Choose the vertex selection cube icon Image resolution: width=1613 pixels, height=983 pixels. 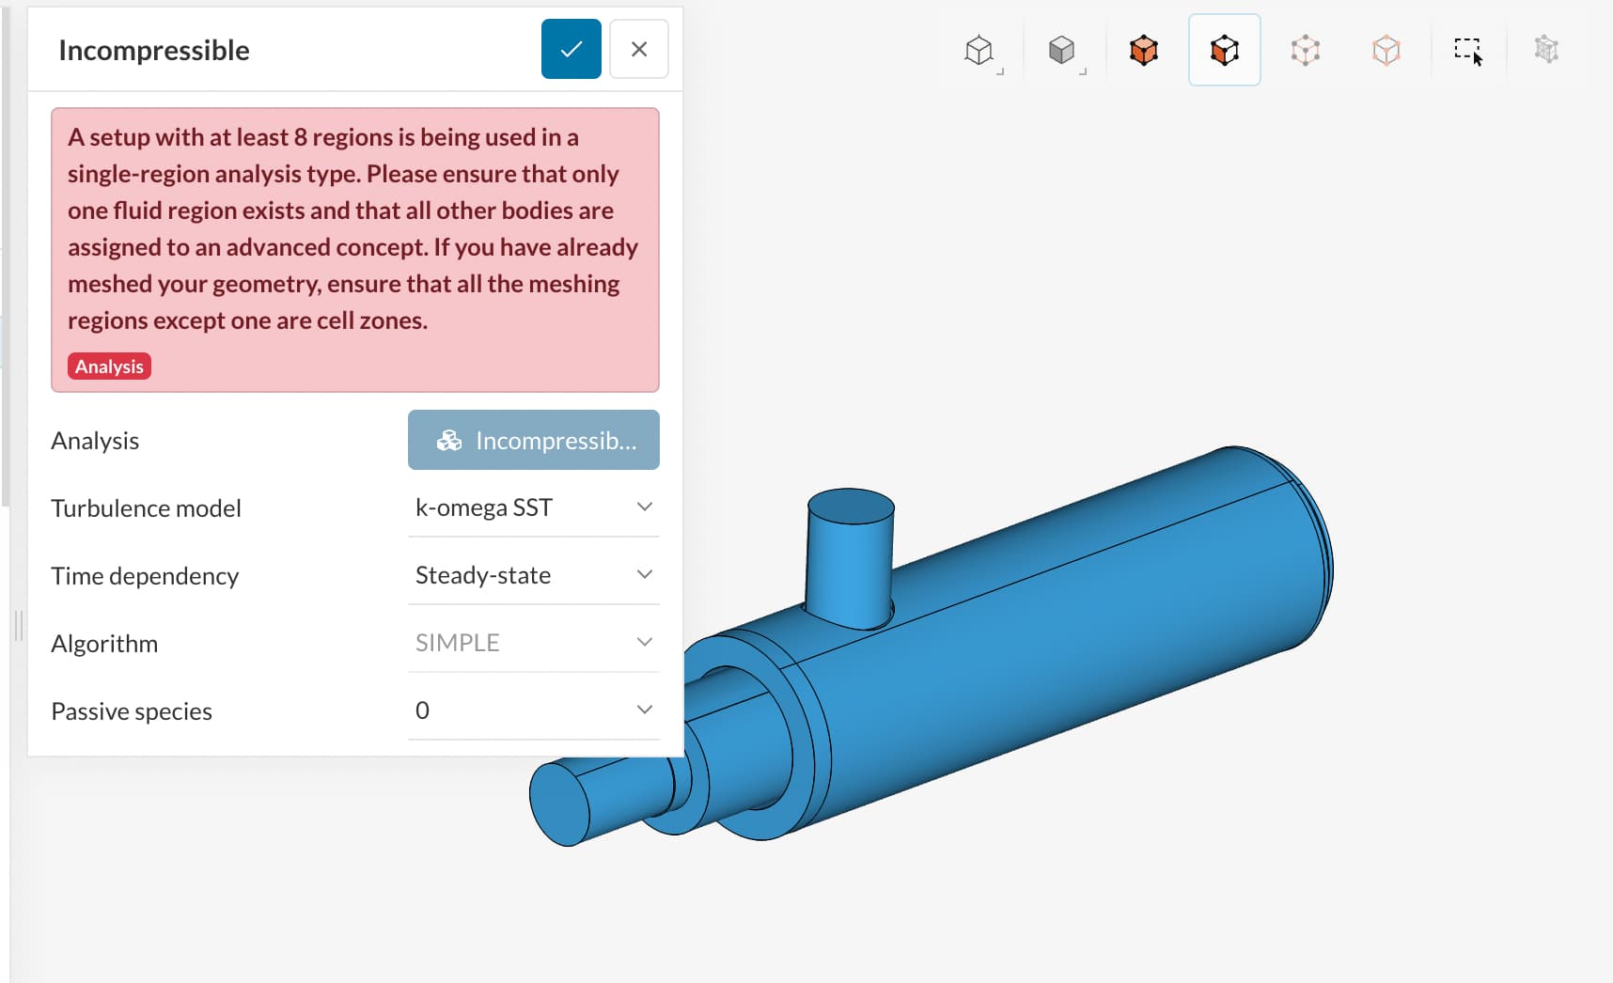(x=1386, y=50)
